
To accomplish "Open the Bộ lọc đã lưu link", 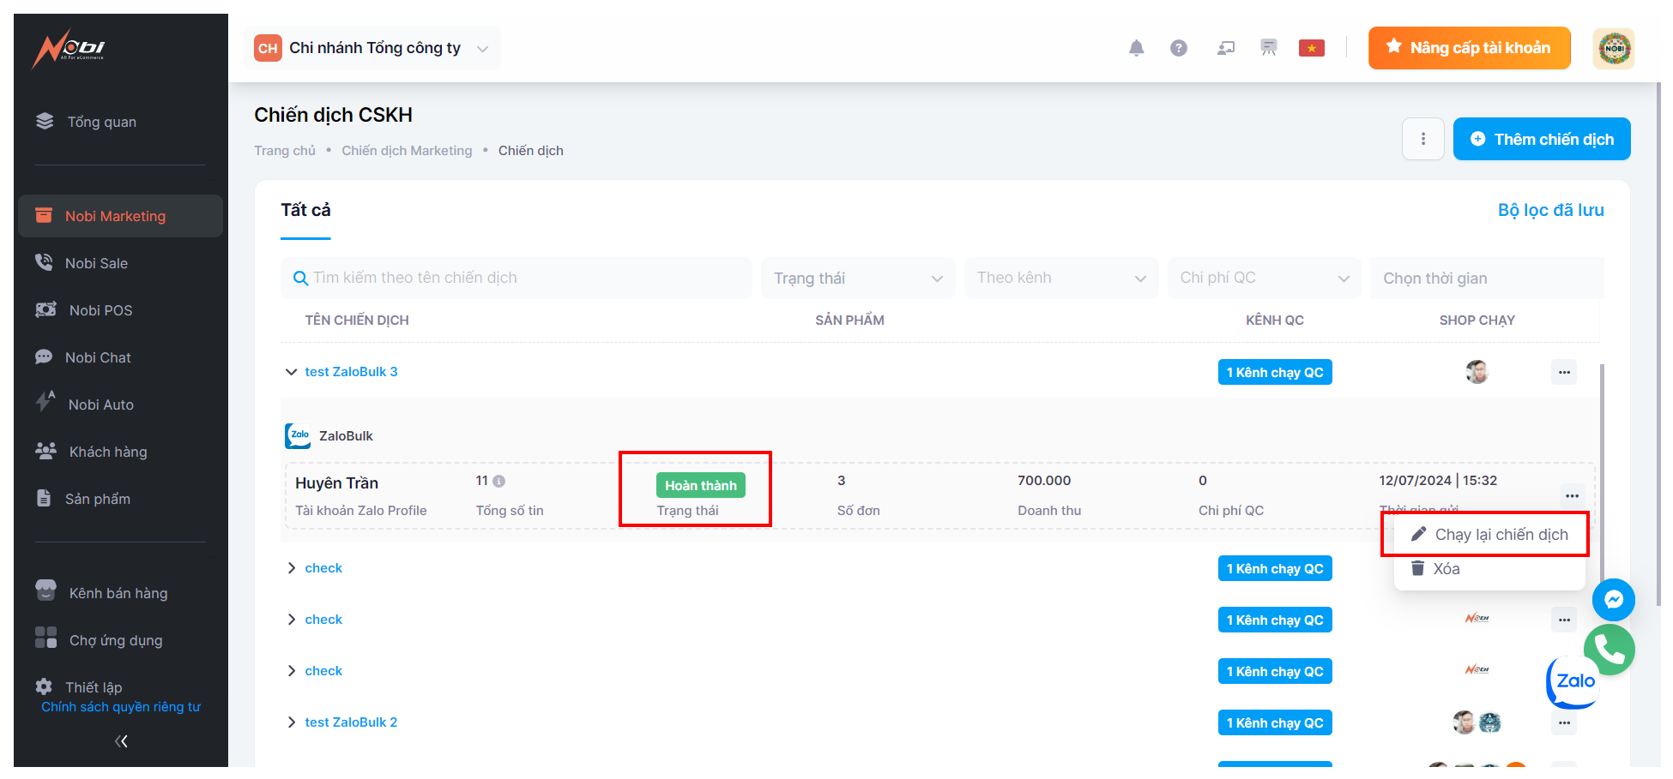I will click(1550, 210).
